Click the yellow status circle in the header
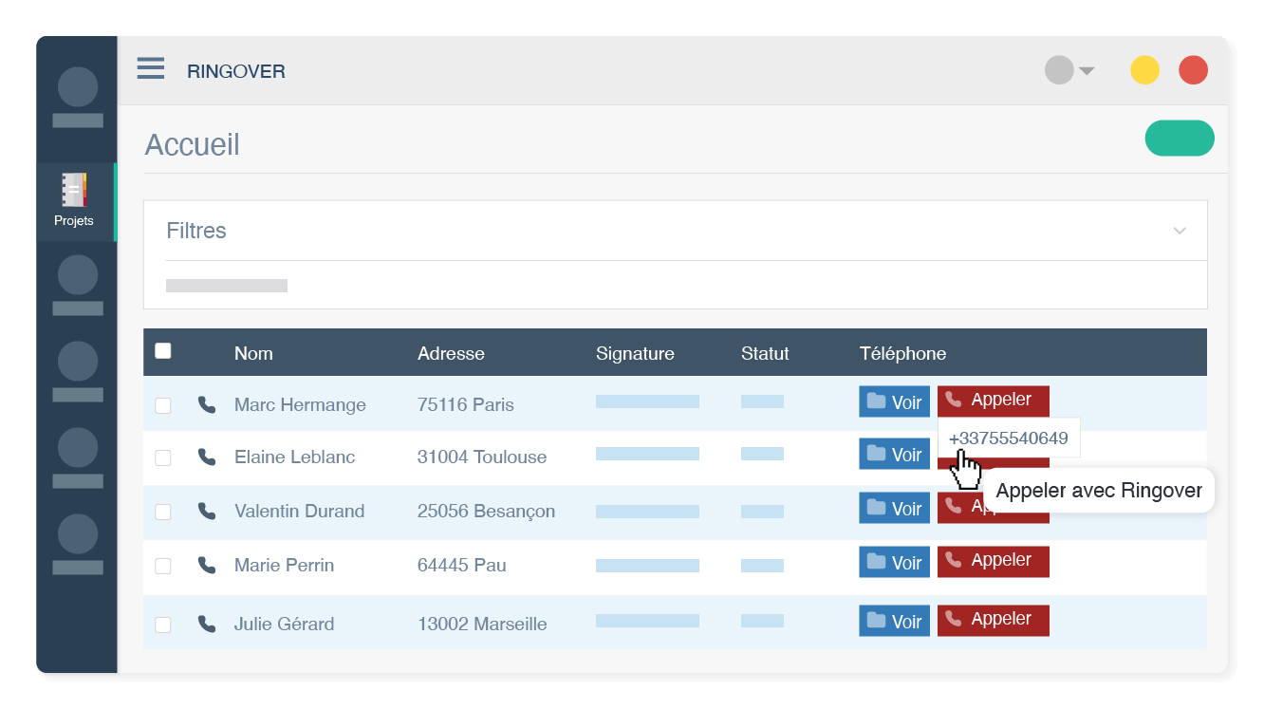Viewport: 1264px width, 709px height. 1144,69
